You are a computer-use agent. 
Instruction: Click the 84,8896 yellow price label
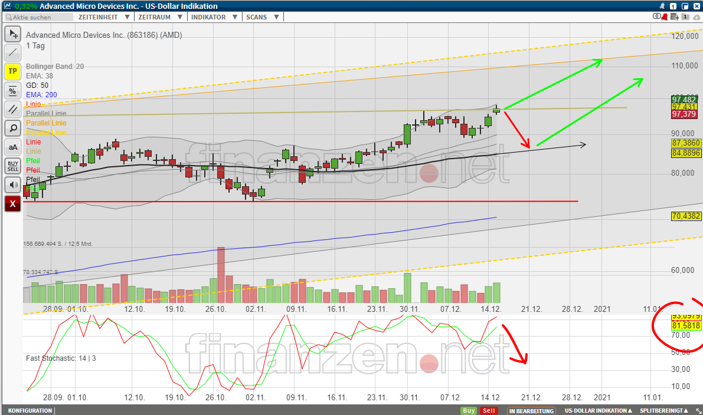click(686, 153)
